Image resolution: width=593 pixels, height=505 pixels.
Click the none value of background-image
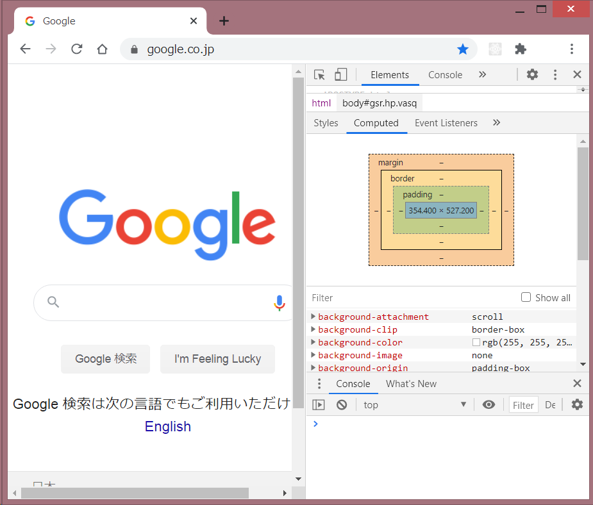click(482, 355)
